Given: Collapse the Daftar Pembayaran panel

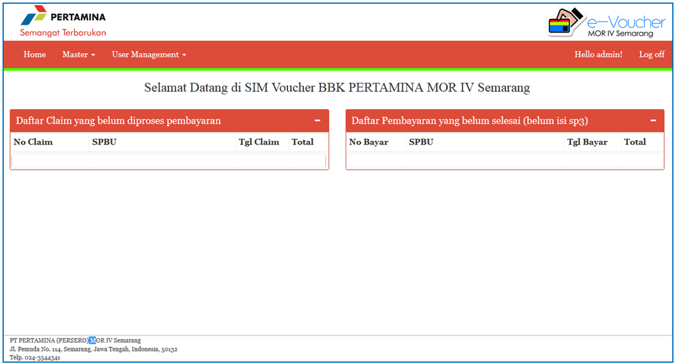Looking at the screenshot, I should point(653,120).
